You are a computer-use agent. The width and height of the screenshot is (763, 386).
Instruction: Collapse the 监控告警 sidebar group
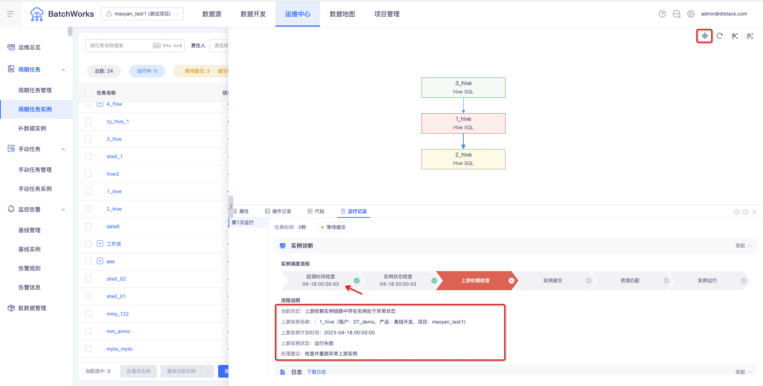coord(63,210)
